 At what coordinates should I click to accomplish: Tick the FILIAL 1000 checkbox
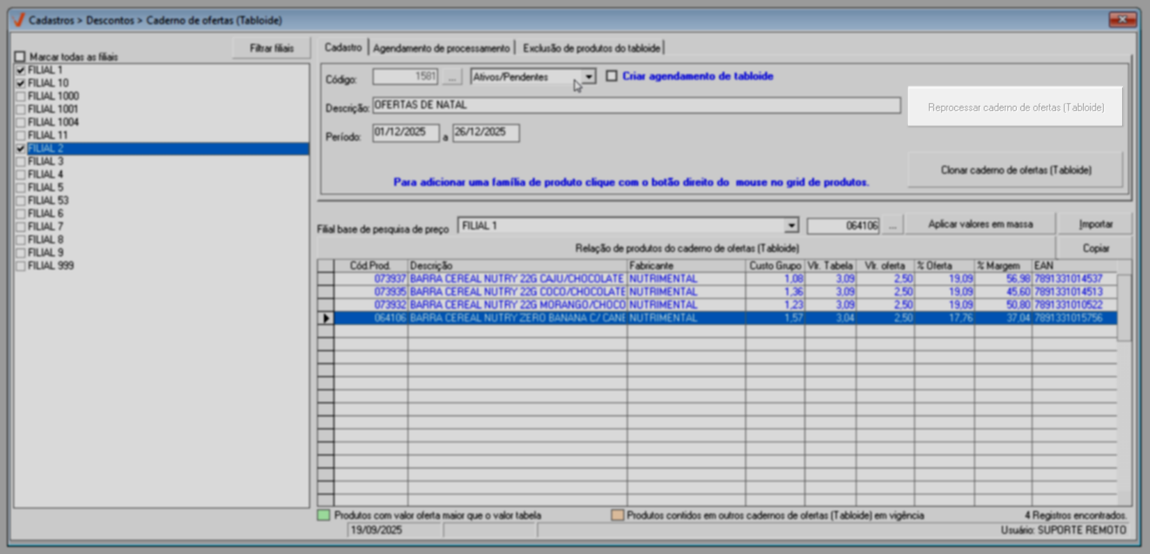coord(21,97)
